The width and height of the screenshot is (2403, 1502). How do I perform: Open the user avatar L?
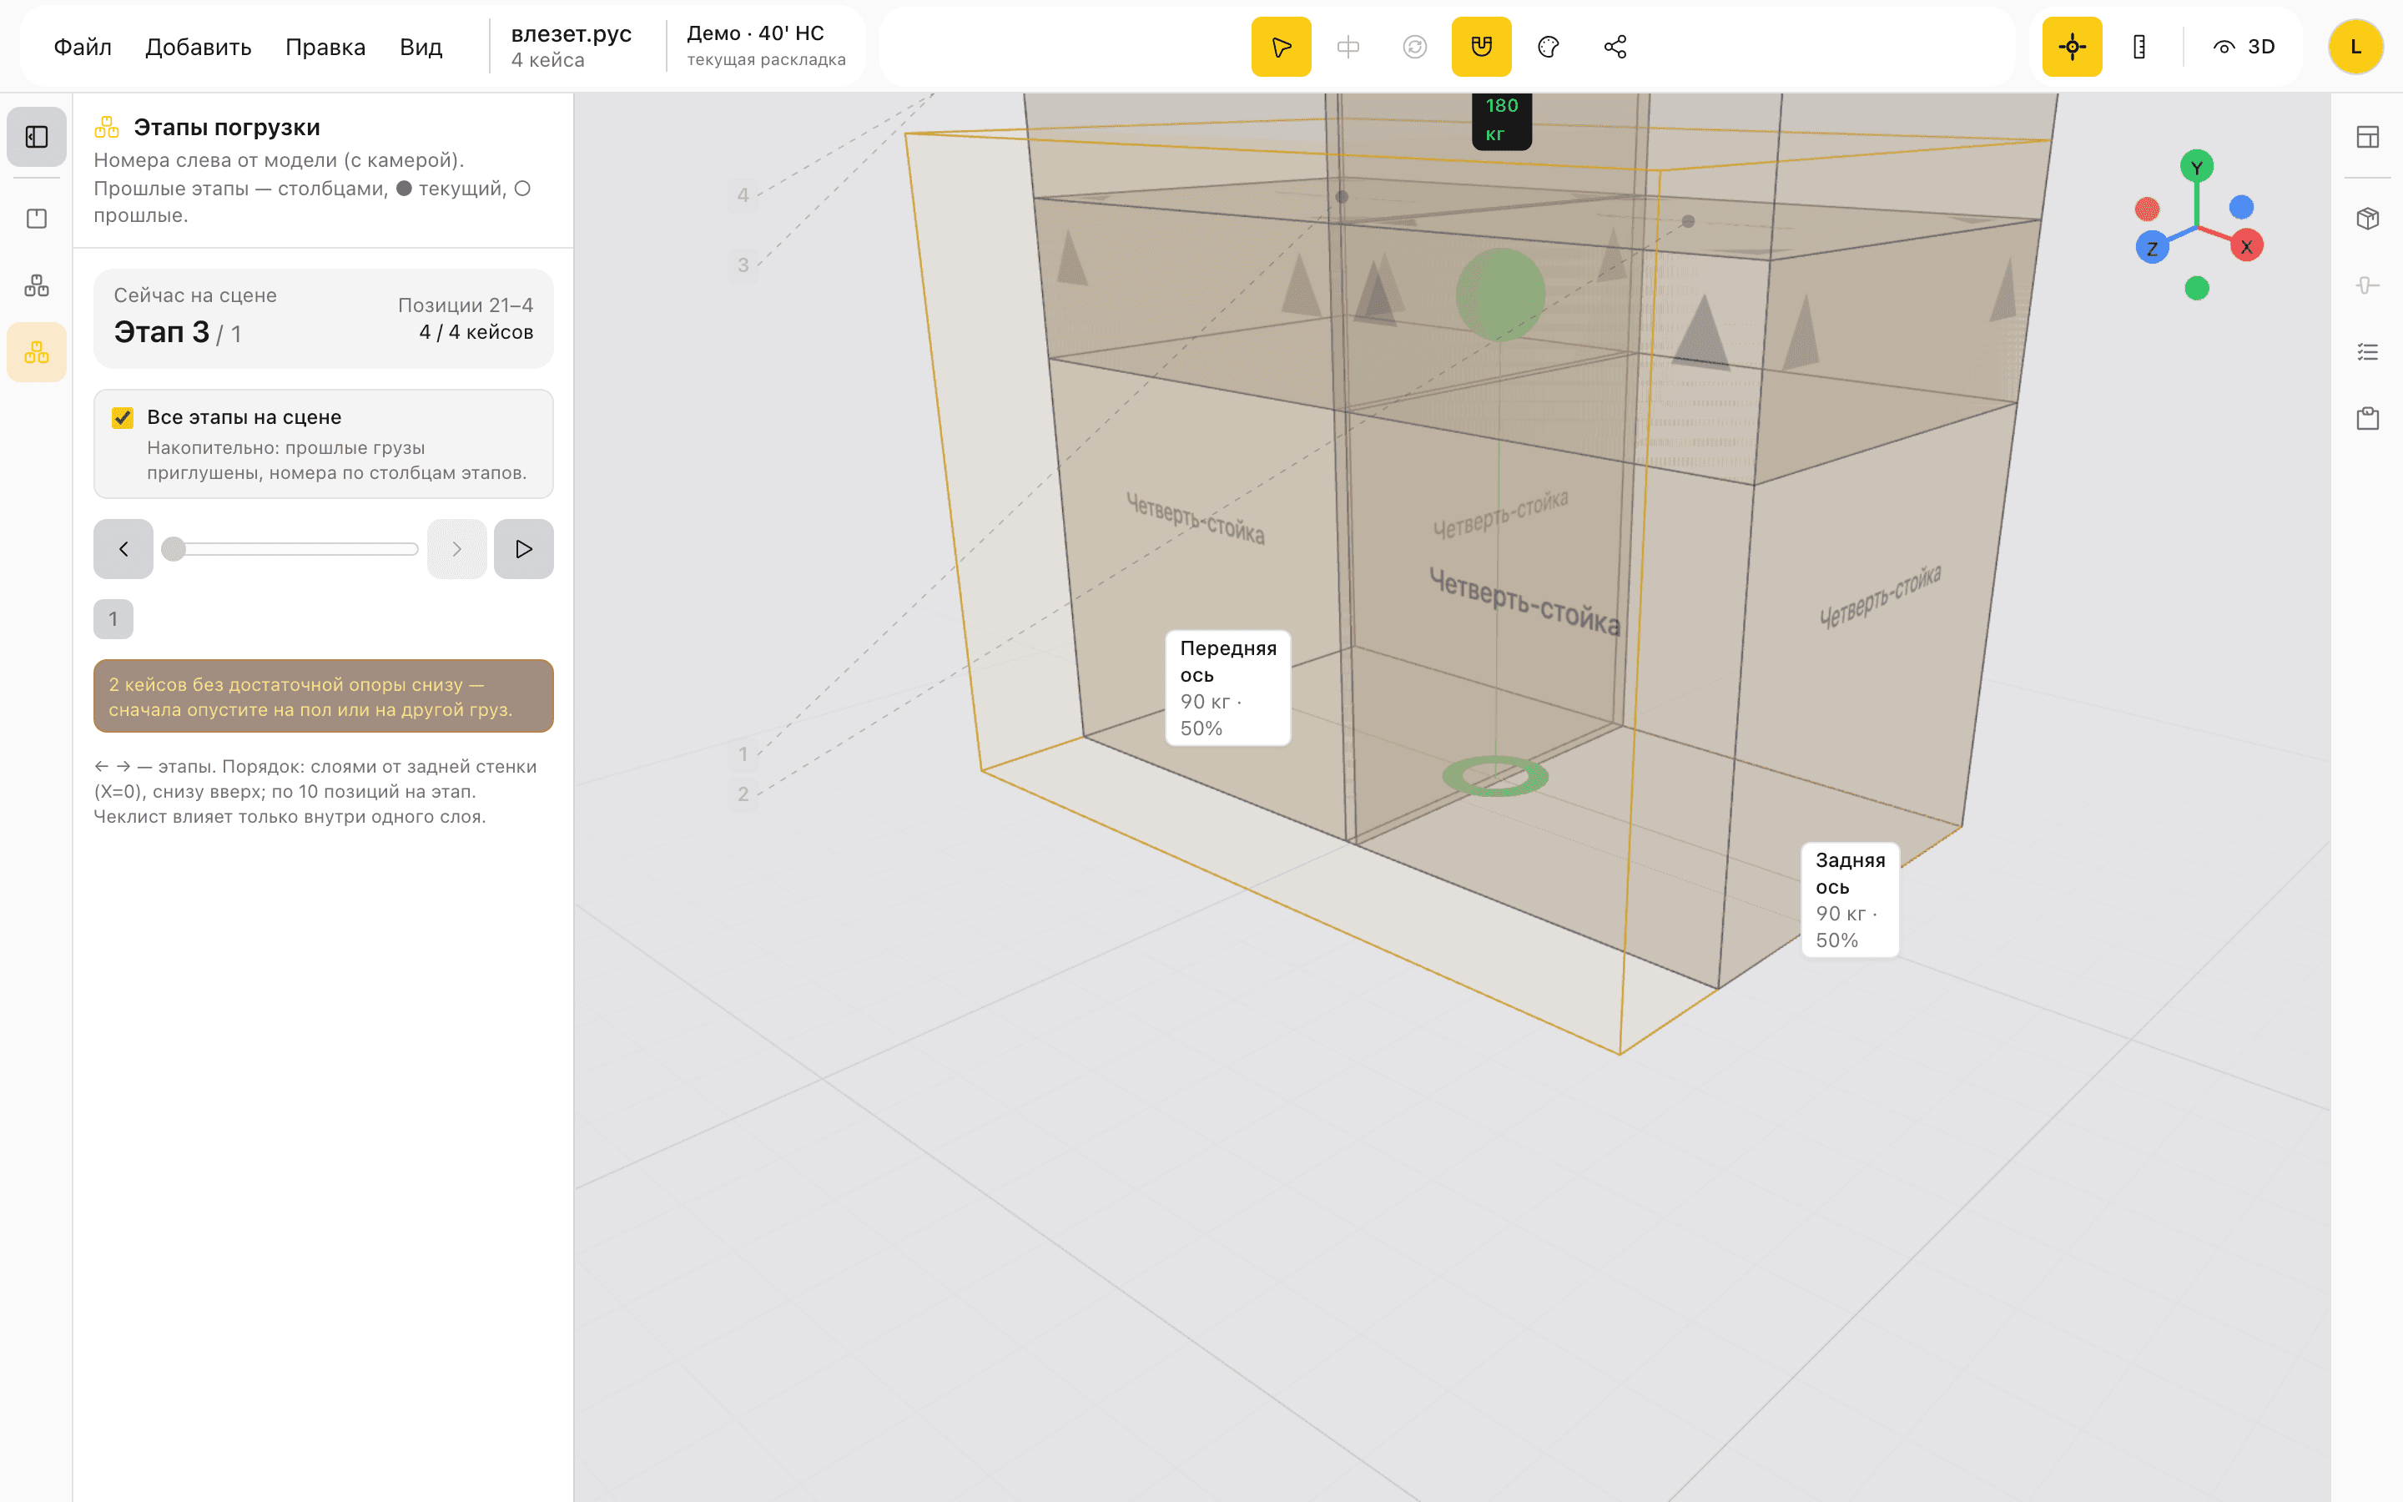2355,47
